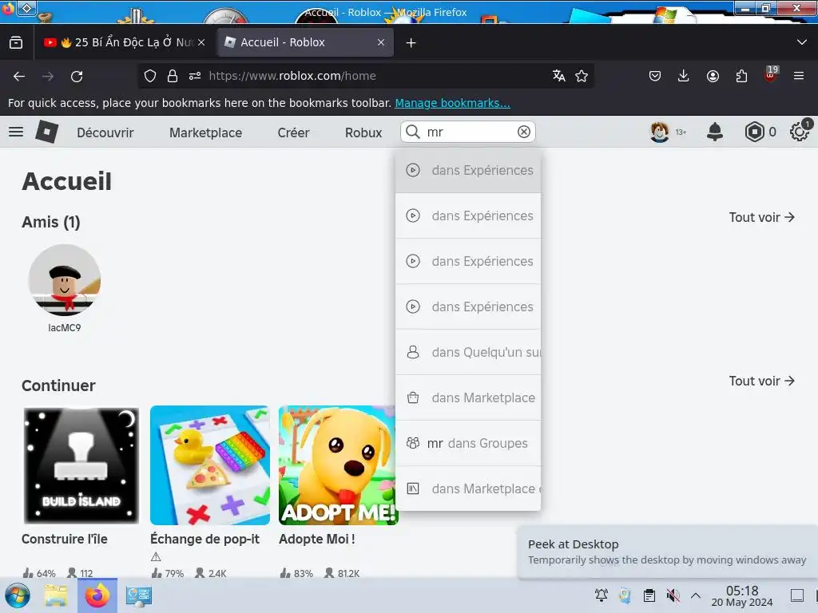Open Robux in Roblox navigation

(x=363, y=132)
